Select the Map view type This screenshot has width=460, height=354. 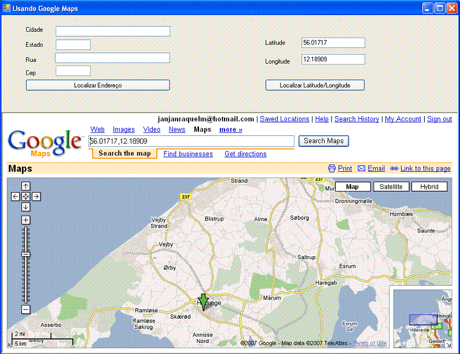click(x=352, y=186)
